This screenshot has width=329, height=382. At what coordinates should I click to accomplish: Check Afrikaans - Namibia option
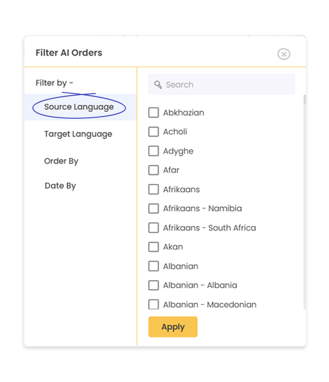pos(153,209)
